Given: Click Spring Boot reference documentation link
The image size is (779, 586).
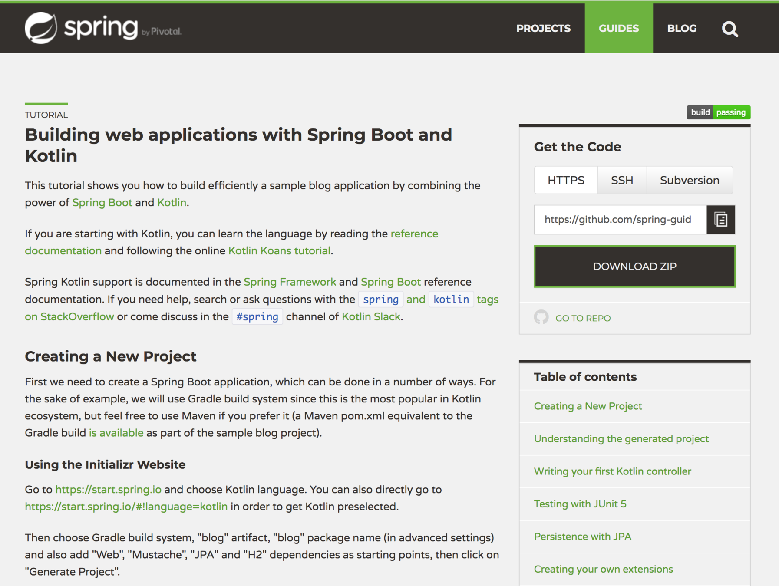Looking at the screenshot, I should tap(391, 282).
